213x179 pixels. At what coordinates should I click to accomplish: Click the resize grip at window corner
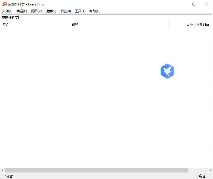(x=211, y=177)
